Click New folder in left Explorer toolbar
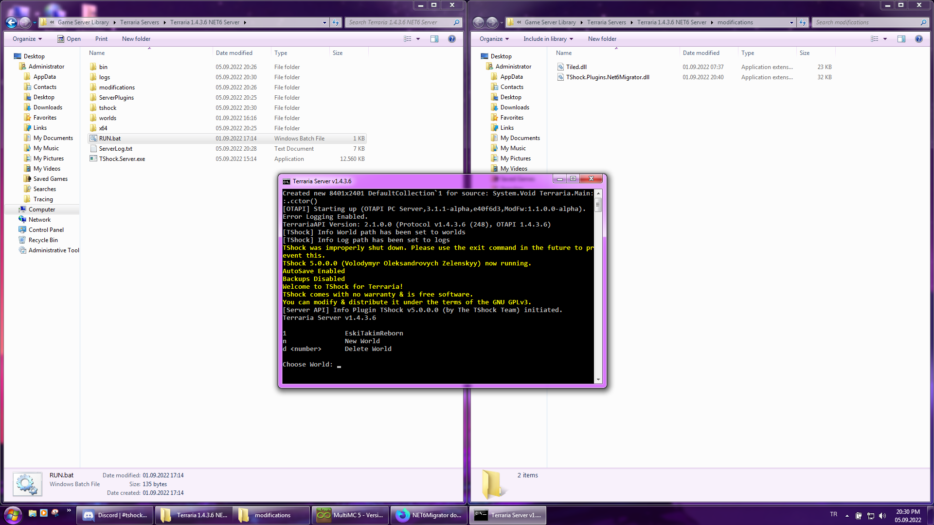 click(x=136, y=39)
